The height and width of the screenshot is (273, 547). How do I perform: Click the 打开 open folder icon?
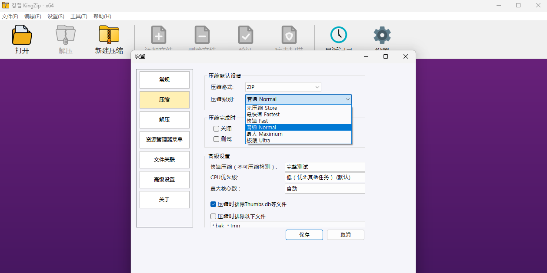[x=22, y=35]
